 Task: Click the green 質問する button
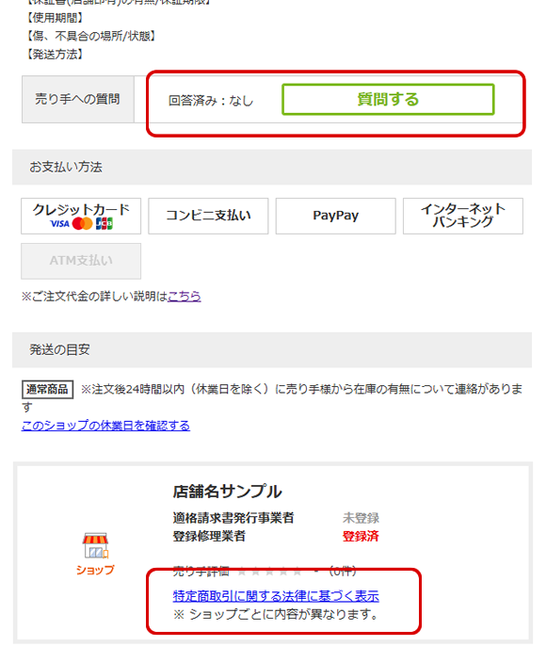point(388,100)
